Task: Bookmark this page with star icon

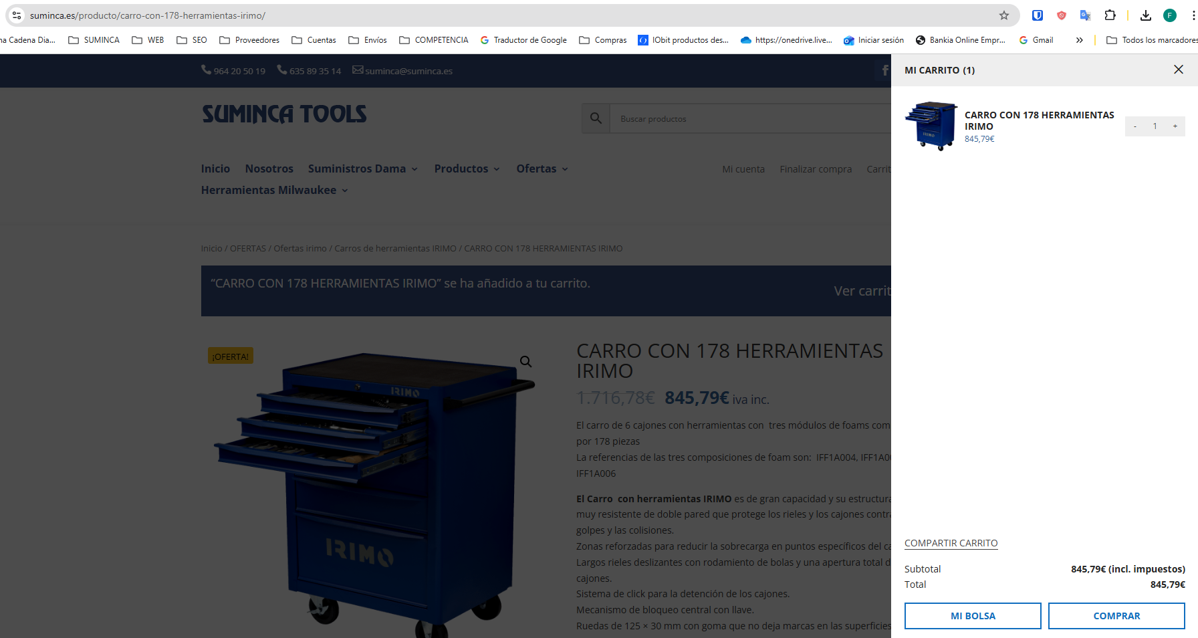Action: [x=1003, y=15]
